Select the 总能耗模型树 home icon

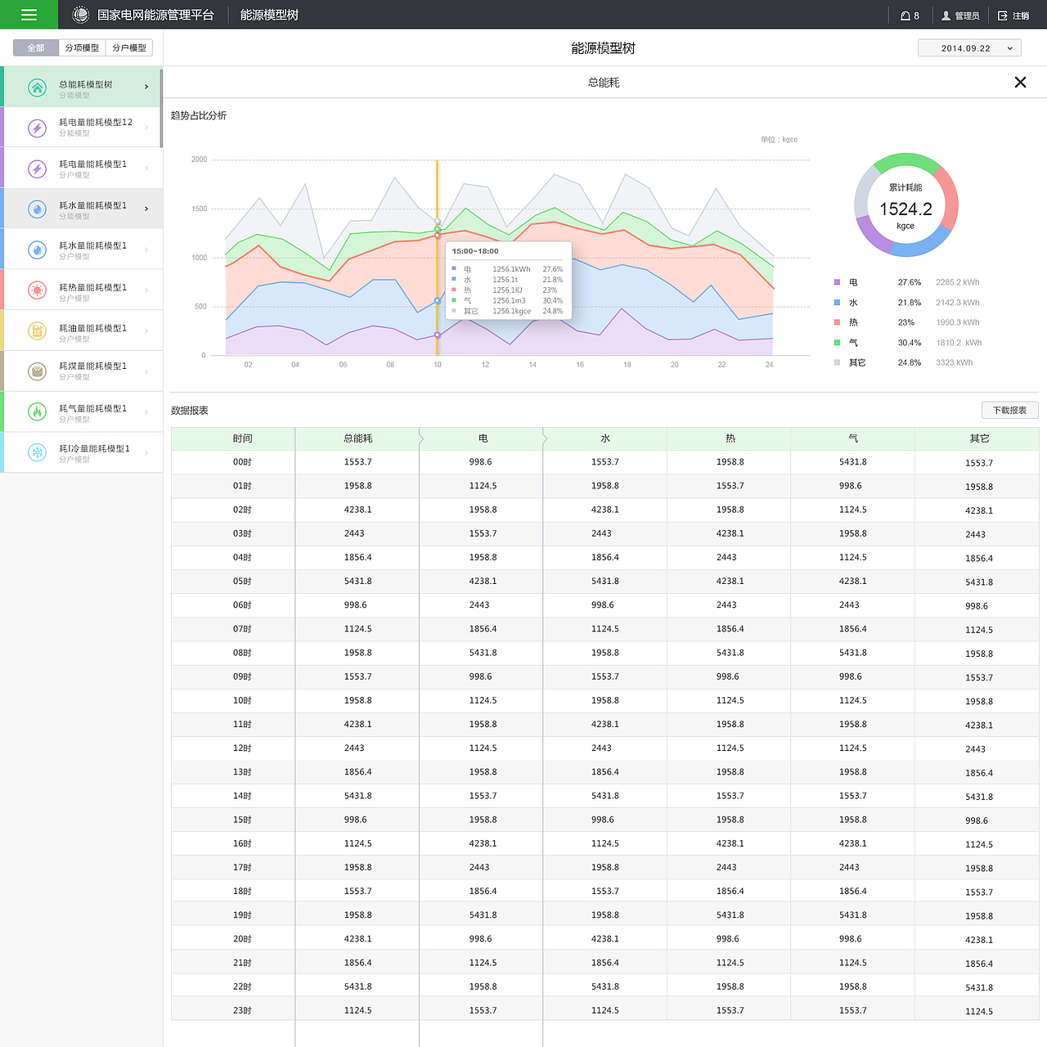point(38,88)
